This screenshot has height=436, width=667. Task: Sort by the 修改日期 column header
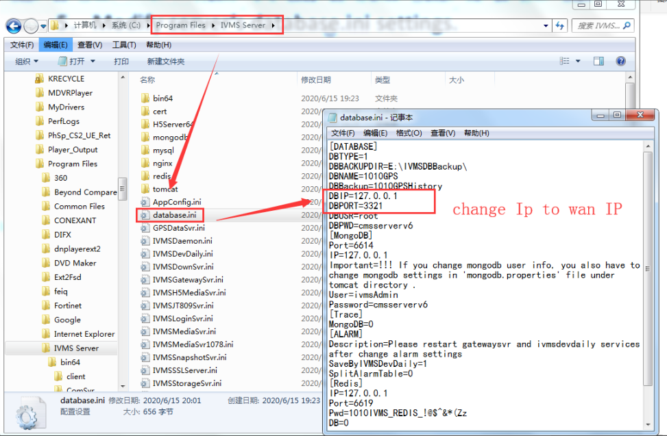pos(316,80)
